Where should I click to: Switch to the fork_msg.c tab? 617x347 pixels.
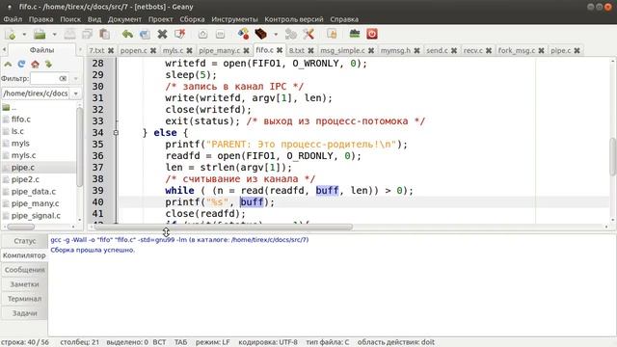tap(517, 51)
